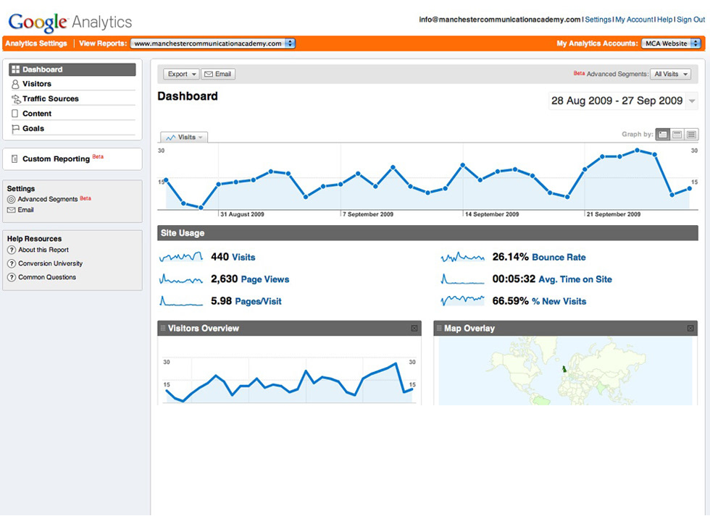710x516 pixels.
Task: Close the Map Overlay widget
Action: pyautogui.click(x=690, y=329)
